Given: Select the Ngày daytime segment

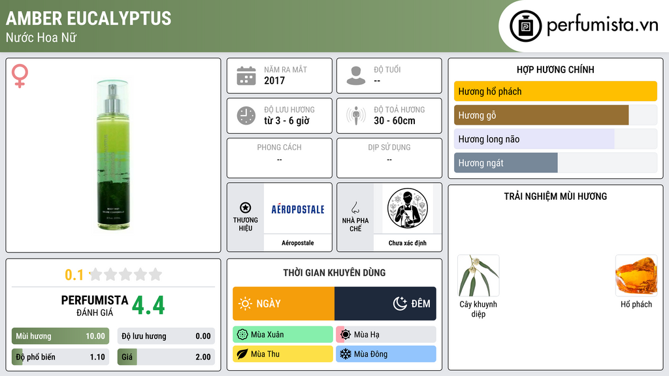Looking at the screenshot, I should pos(284,304).
